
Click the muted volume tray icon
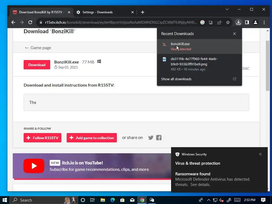221,200
